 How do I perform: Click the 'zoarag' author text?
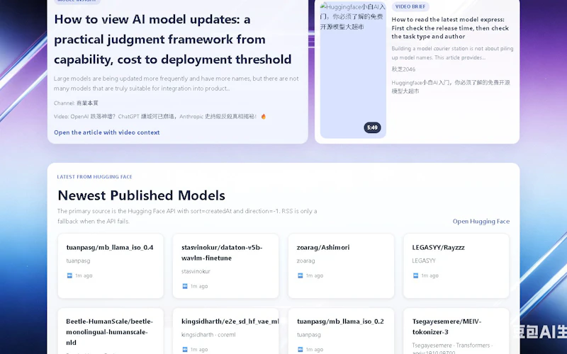(x=305, y=261)
